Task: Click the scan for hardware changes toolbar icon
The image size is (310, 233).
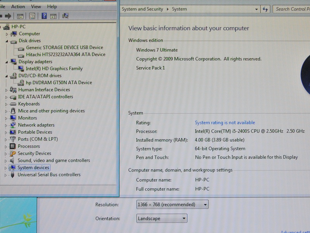Action: pos(65,16)
